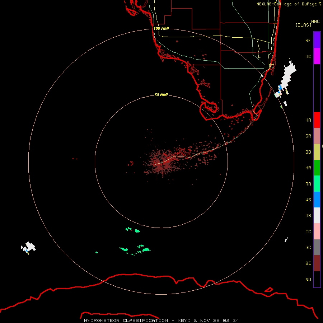Click the "WS" legend label

point(308,200)
